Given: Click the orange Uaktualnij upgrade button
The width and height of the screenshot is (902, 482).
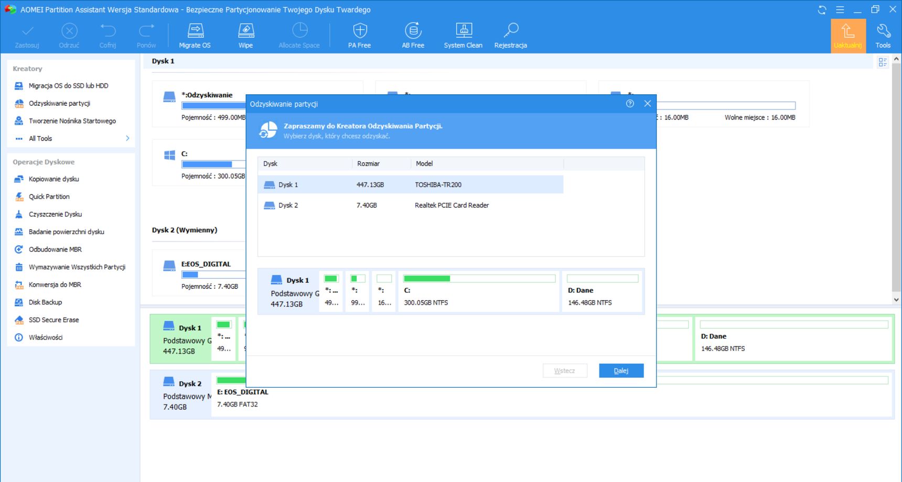Looking at the screenshot, I should [x=848, y=36].
